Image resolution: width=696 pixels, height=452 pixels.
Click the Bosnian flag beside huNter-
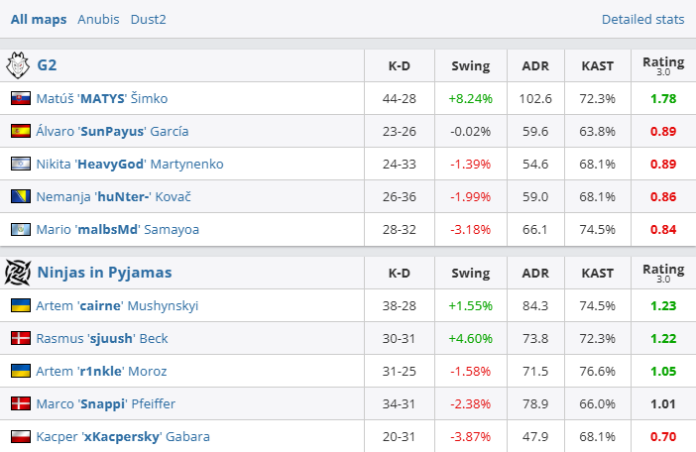pos(20,196)
